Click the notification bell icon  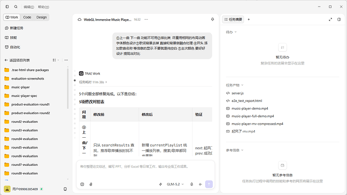(212, 20)
